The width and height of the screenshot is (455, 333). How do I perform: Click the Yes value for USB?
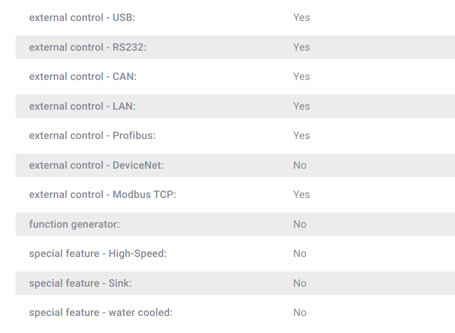click(302, 18)
